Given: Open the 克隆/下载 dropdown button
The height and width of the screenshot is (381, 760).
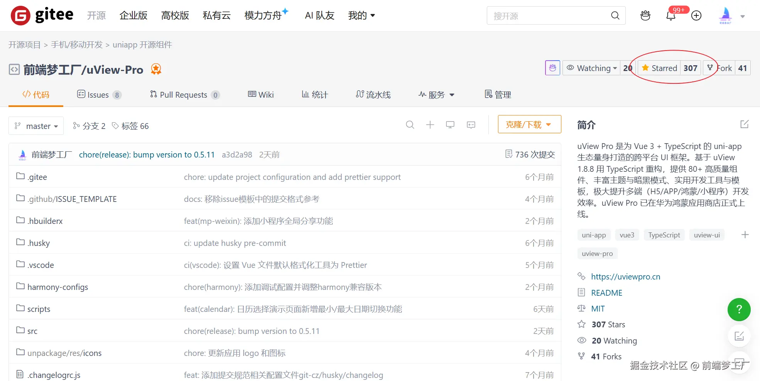Looking at the screenshot, I should (x=529, y=125).
